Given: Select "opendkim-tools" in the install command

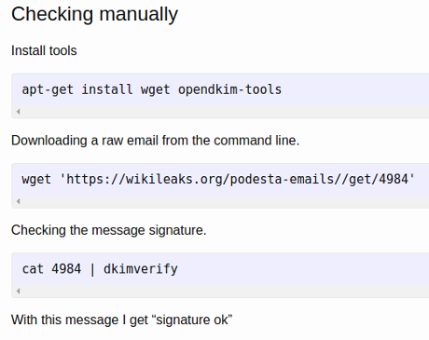Looking at the screenshot, I should (x=229, y=89).
